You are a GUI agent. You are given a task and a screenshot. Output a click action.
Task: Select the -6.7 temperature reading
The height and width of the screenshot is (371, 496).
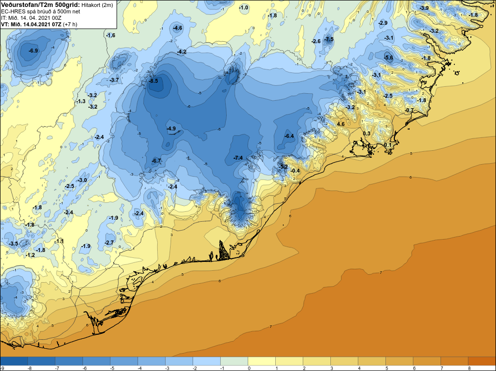pos(156,161)
